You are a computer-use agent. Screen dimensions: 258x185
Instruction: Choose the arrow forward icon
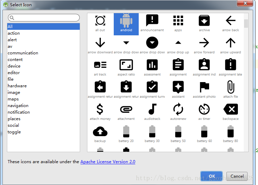[204, 43]
